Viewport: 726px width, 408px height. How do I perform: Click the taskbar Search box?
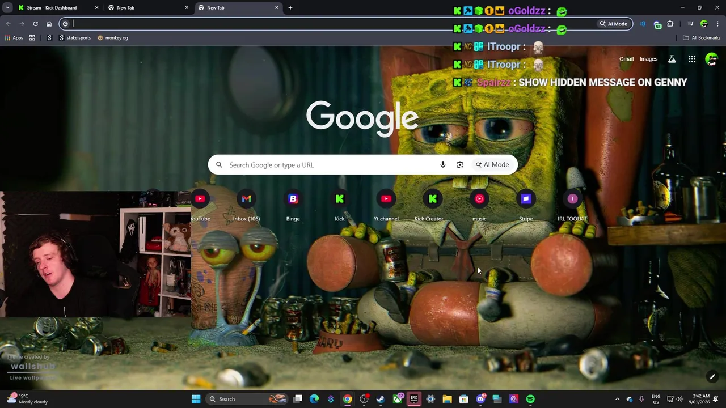pos(246,399)
